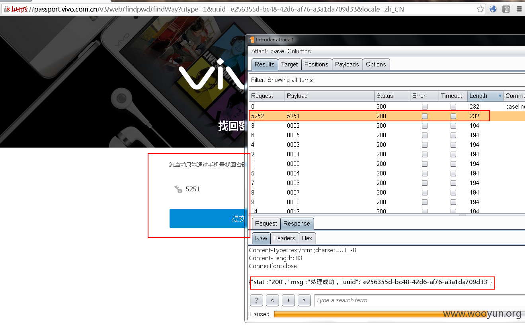This screenshot has height=325, width=525.
Task: Open the globe extension icon in Chrome
Action: [493, 9]
